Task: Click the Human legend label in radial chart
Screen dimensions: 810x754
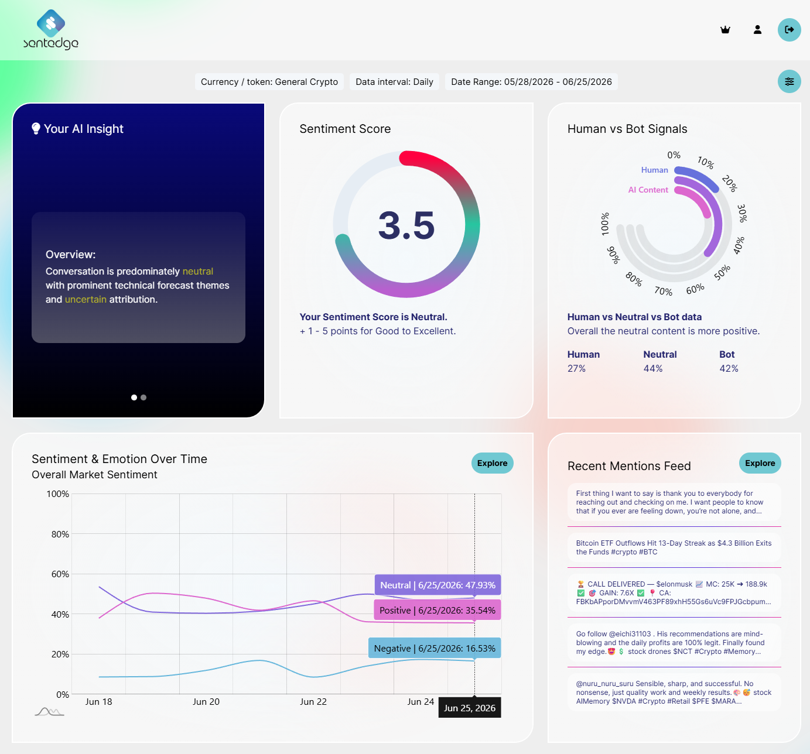Action: click(654, 170)
